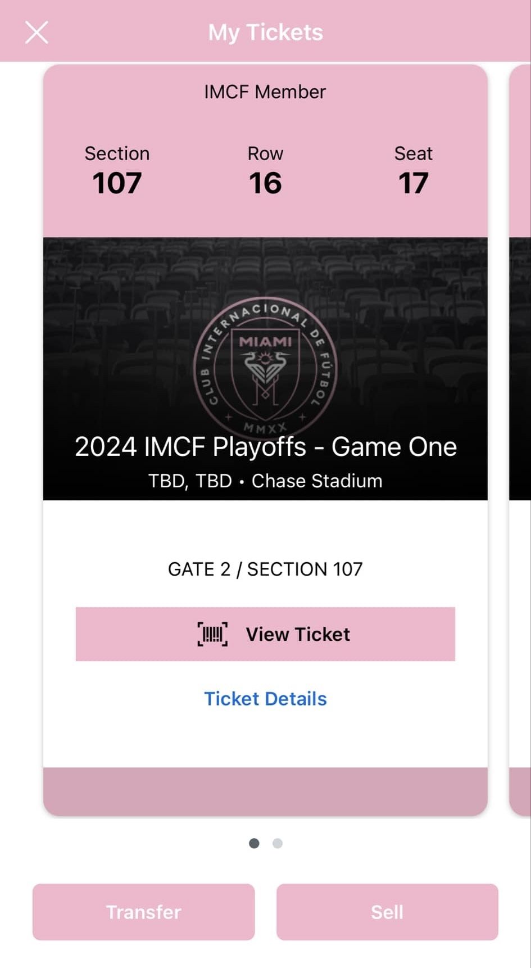This screenshot has height=968, width=531.
Task: Tap the My Tickets header title
Action: pyautogui.click(x=265, y=32)
